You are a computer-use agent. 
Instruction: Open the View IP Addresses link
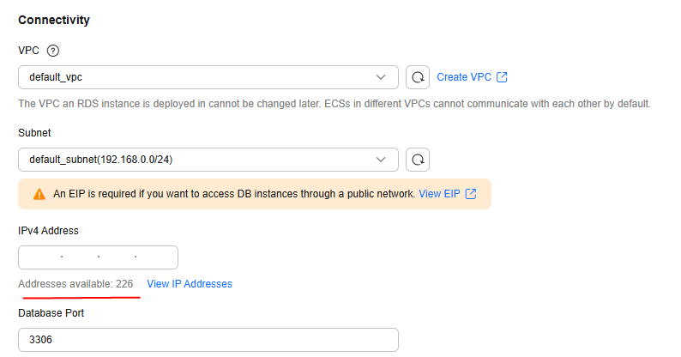[190, 283]
